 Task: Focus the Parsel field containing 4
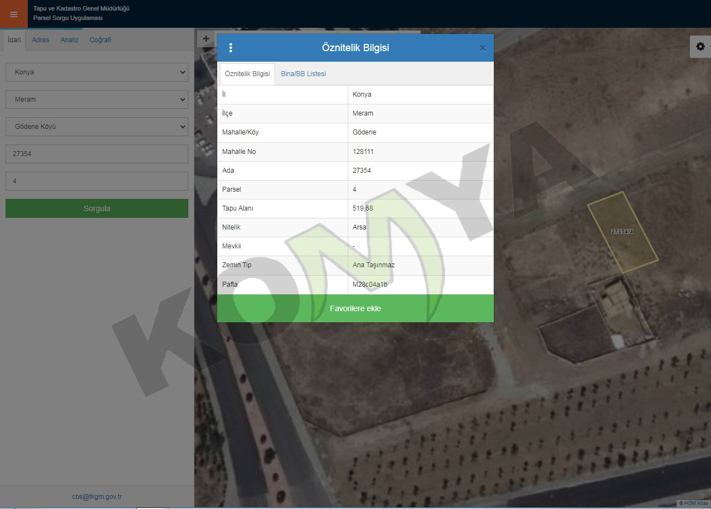[97, 181]
